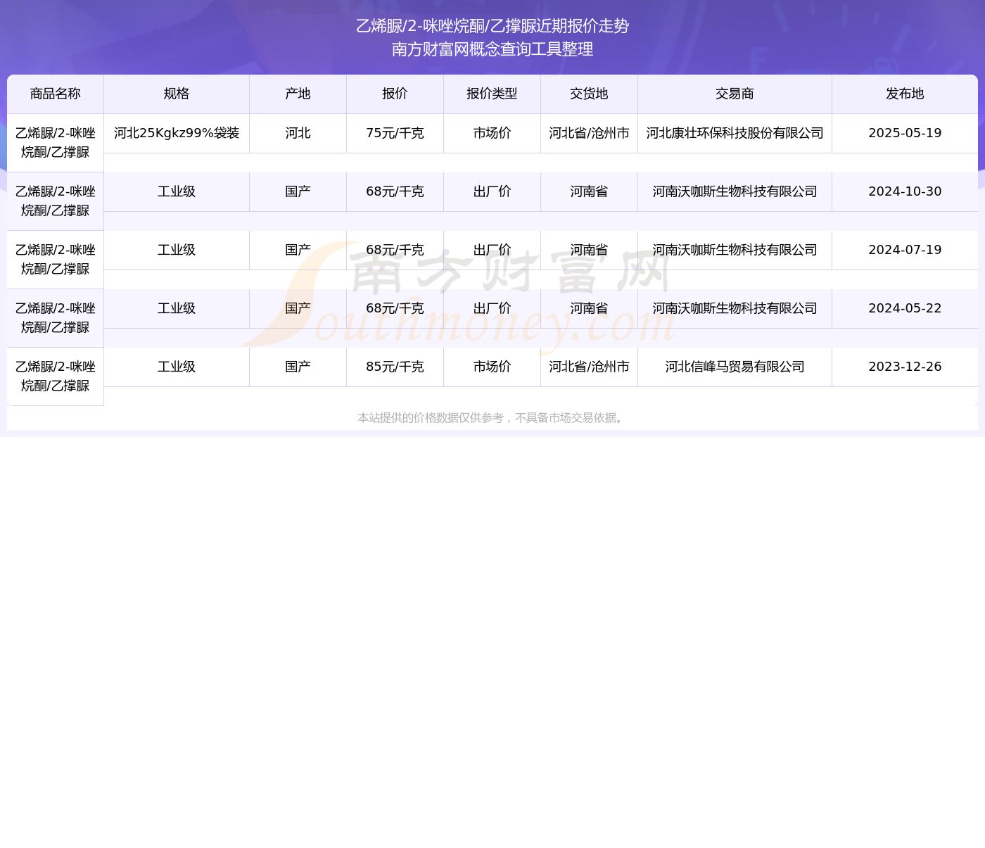Click the 商品名称 column header
985x848 pixels.
pos(55,94)
